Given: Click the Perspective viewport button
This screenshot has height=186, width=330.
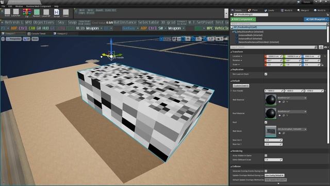Looking at the screenshot, I should tap(13, 39).
